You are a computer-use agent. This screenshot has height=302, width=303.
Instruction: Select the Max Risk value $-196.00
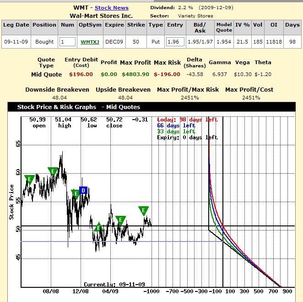pos(167,74)
